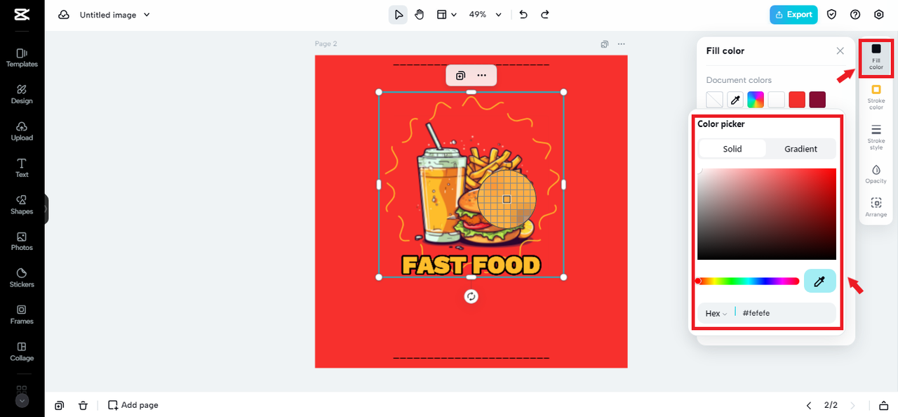Screen dimensions: 898x417
Task: Activate the Select pointer tool
Action: point(398,15)
